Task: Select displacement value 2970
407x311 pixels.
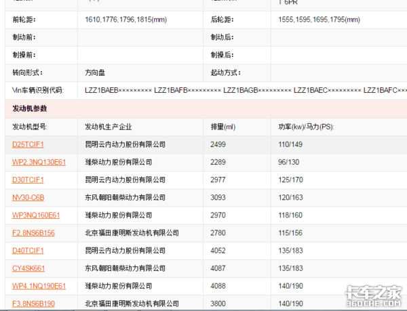Action: [218, 215]
